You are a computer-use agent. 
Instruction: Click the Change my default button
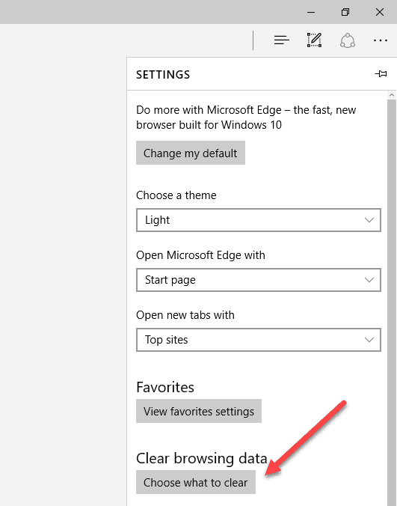191,153
